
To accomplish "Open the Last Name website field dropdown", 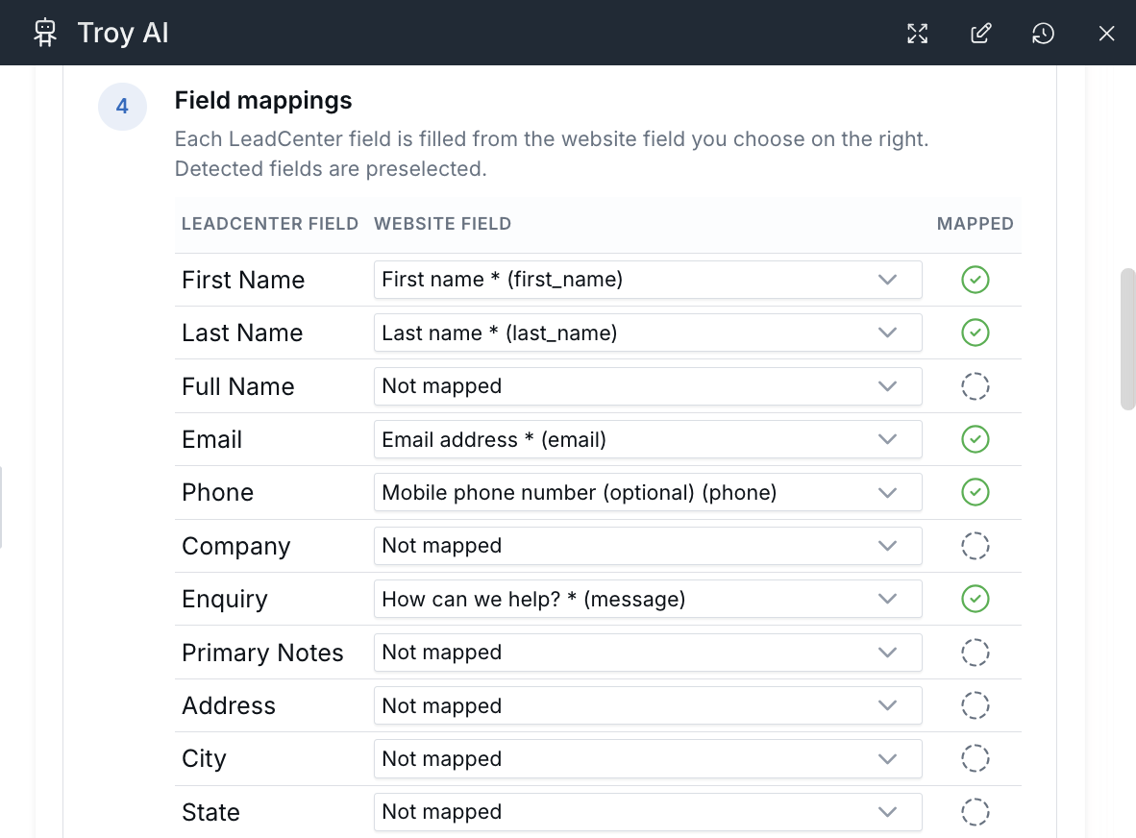I will pyautogui.click(x=648, y=333).
